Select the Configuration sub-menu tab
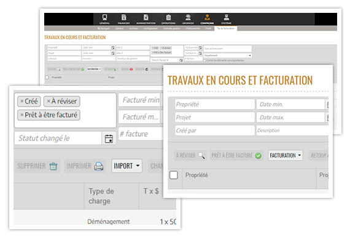Viewport: 350px width, 239px height. point(150,29)
